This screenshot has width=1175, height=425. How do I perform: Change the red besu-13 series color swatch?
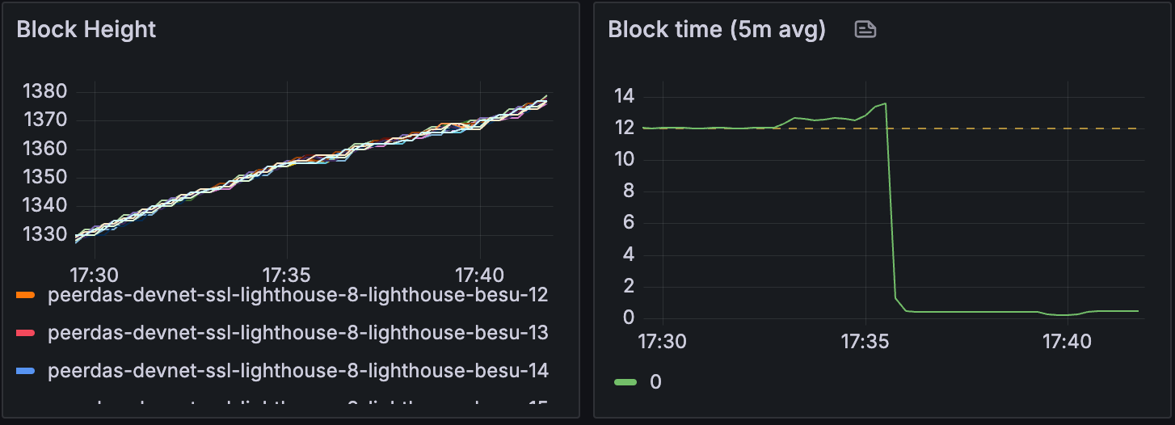(26, 333)
